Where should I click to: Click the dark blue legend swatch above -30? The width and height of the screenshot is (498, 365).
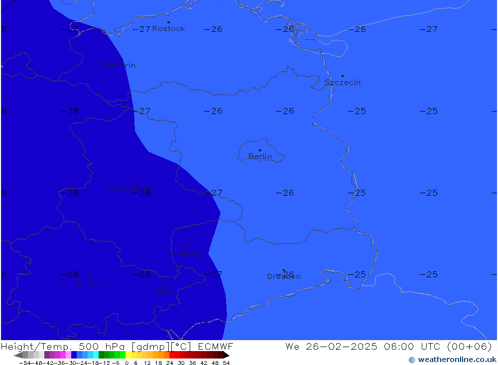pyautogui.click(x=74, y=355)
